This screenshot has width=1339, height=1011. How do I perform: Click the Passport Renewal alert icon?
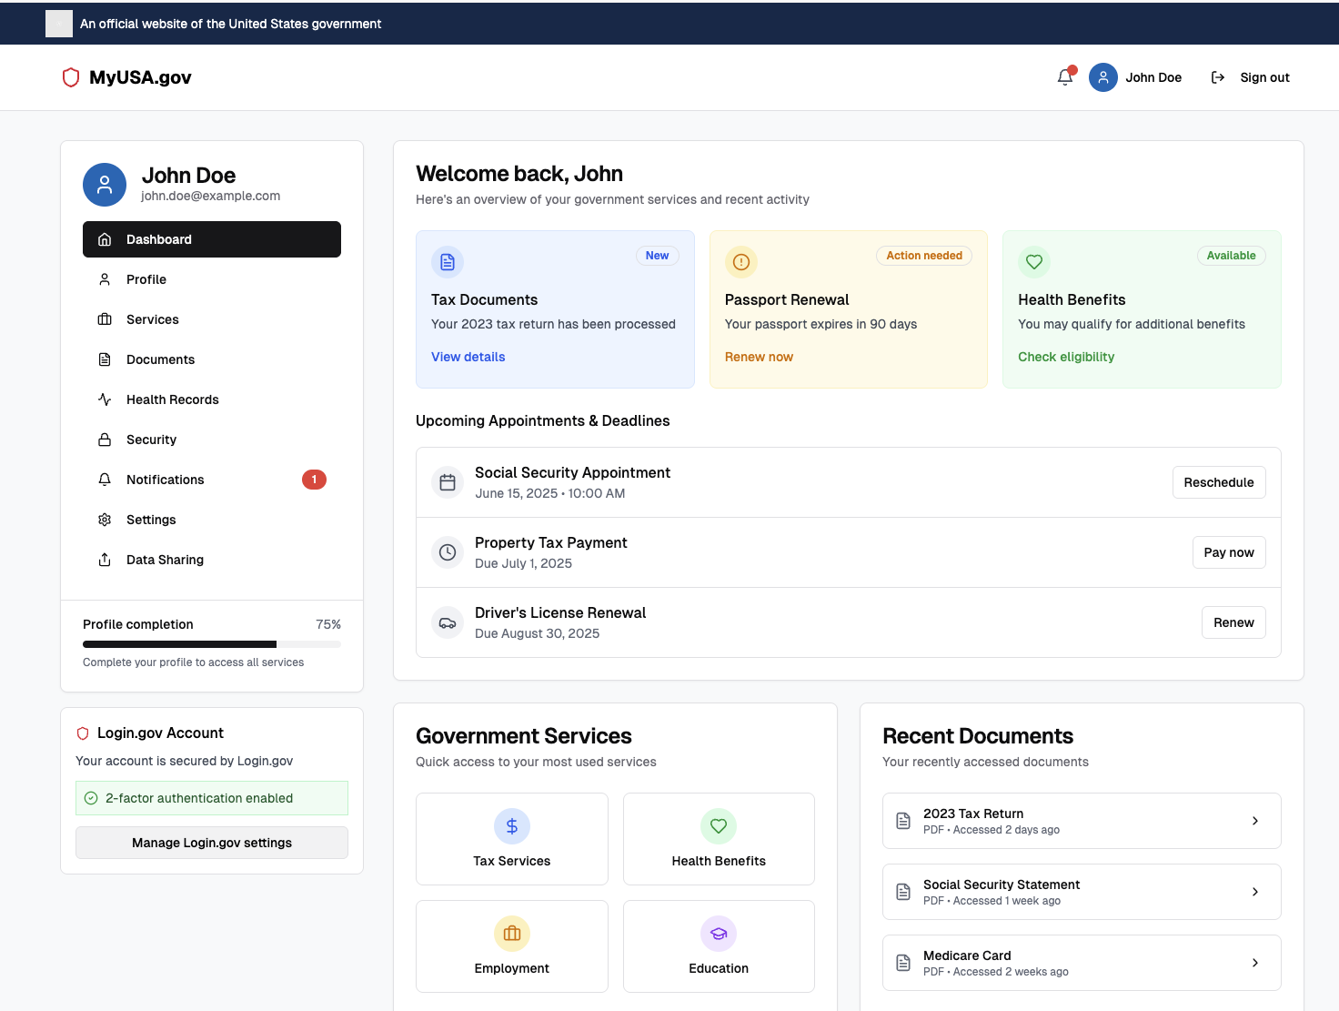click(741, 262)
